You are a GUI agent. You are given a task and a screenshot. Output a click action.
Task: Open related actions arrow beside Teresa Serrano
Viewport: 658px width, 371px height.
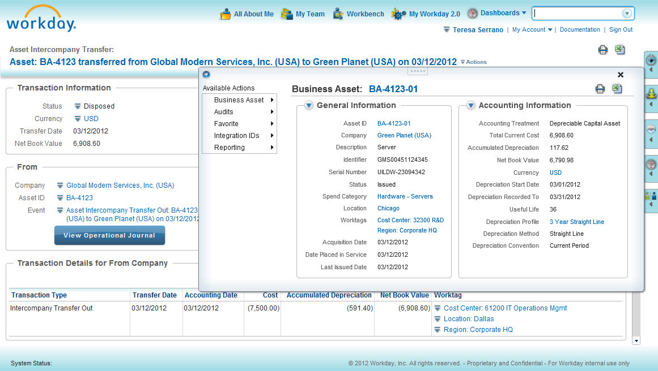pyautogui.click(x=447, y=30)
